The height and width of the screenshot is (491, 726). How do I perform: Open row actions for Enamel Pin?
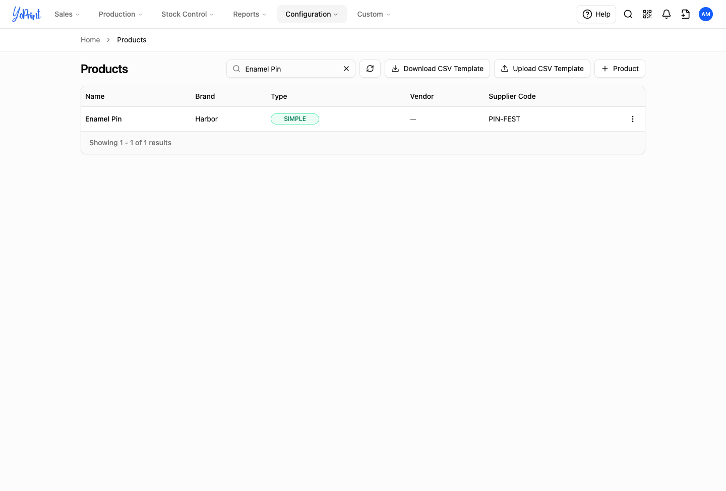click(633, 119)
